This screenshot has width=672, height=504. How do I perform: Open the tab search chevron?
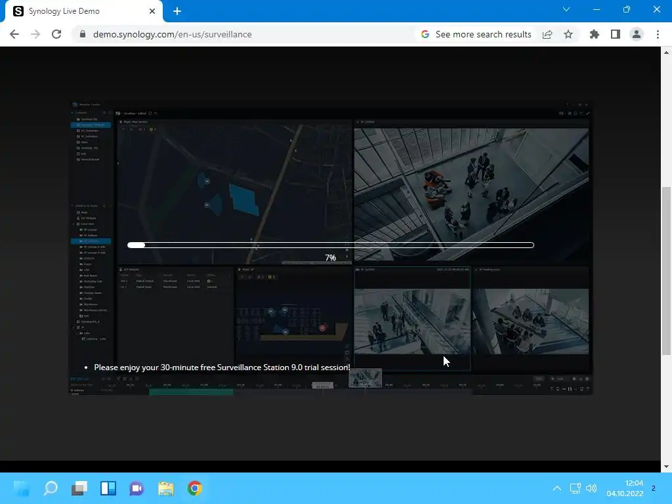pos(566,9)
